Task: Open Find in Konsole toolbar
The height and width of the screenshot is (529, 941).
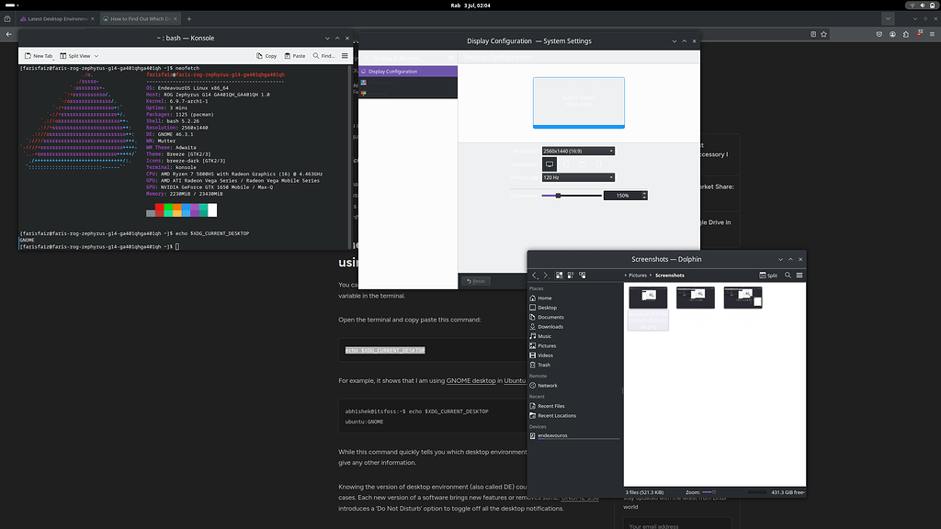Action: click(x=323, y=55)
